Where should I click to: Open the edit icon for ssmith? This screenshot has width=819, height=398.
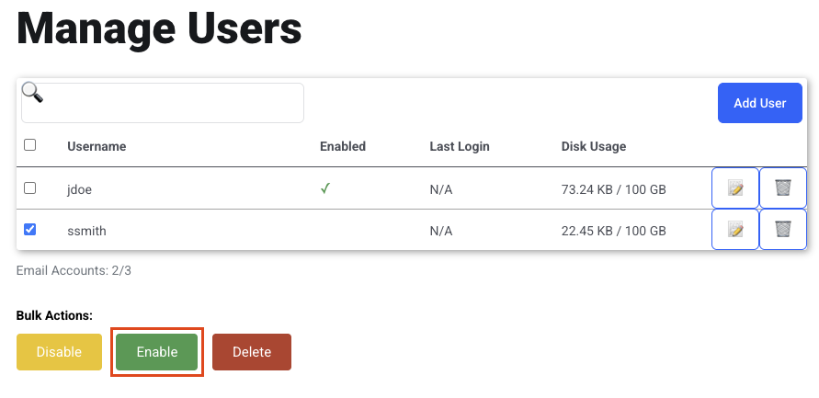[735, 229]
